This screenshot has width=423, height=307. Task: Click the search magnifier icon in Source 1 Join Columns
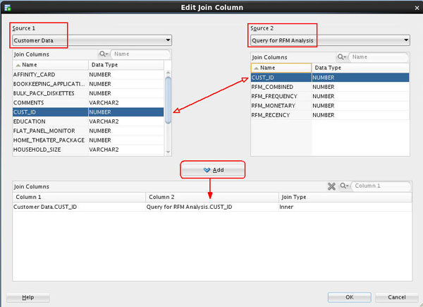tap(103, 54)
